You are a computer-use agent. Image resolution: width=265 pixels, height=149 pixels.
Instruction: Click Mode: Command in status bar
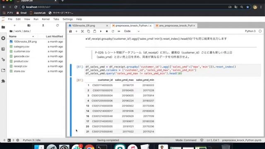(186, 140)
